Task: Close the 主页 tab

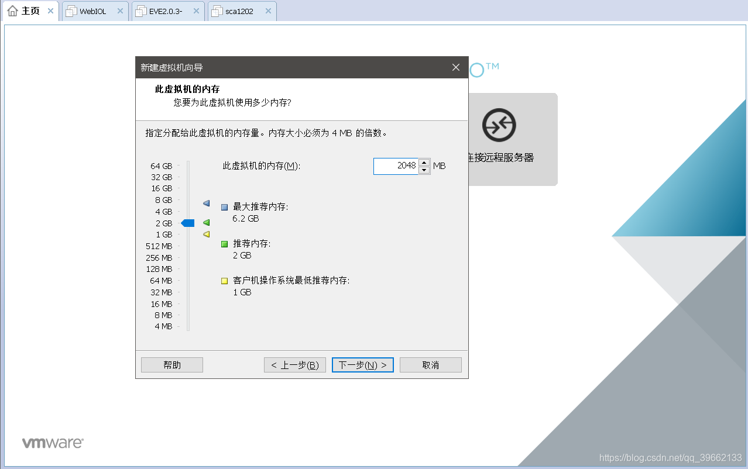Action: coord(50,11)
